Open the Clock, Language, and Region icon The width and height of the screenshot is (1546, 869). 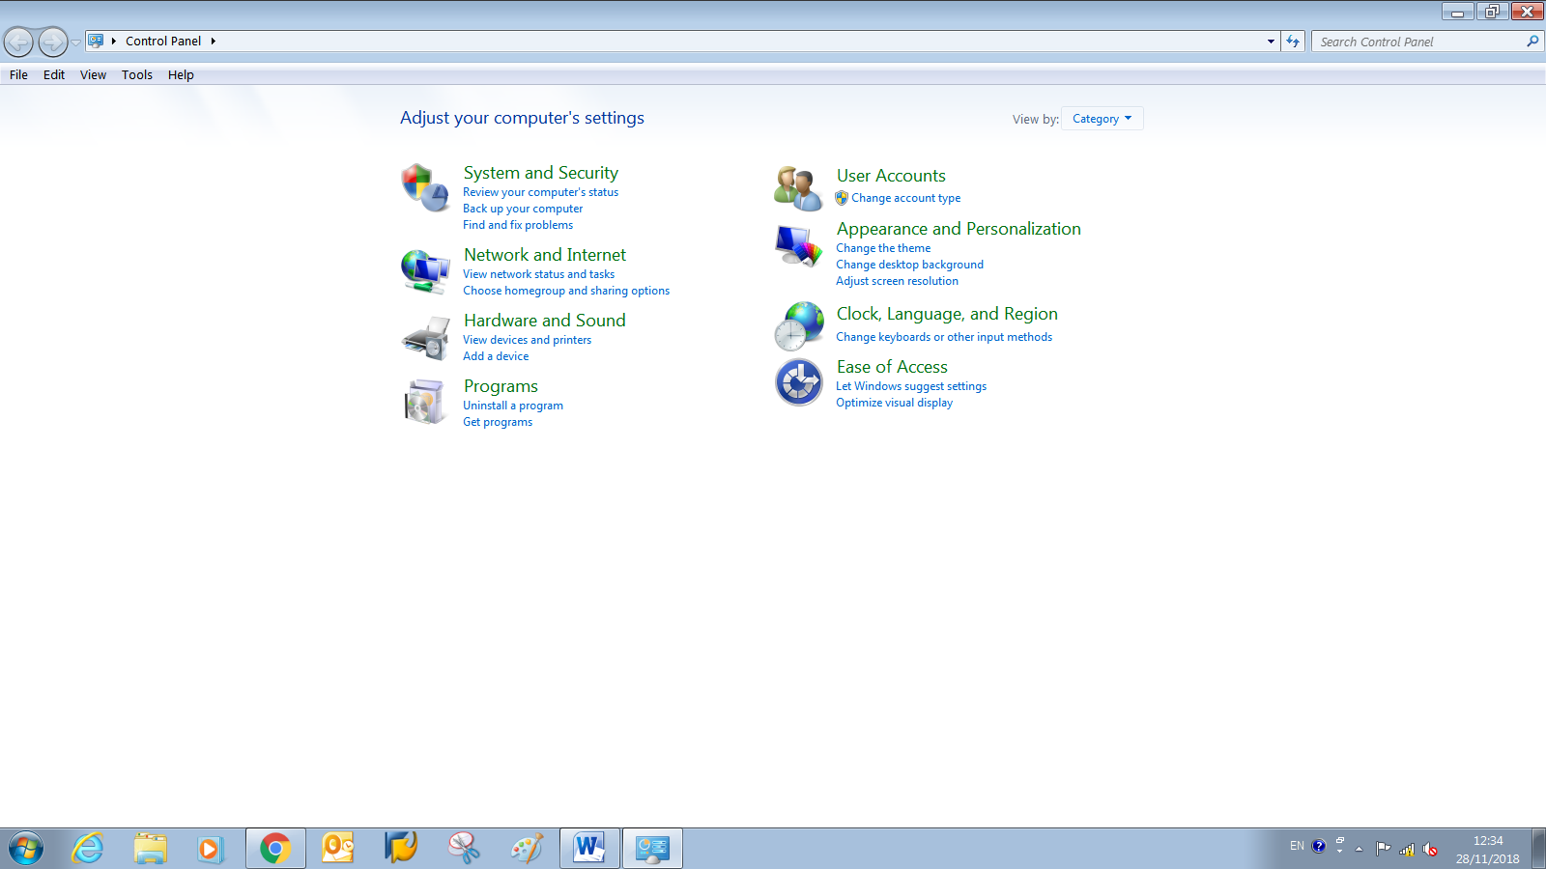click(x=798, y=326)
